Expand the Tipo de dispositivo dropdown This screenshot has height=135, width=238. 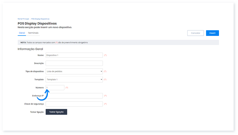[74, 71]
